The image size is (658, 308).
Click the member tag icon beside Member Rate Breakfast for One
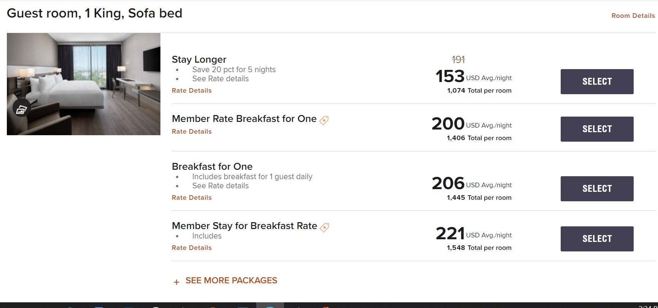pos(324,120)
